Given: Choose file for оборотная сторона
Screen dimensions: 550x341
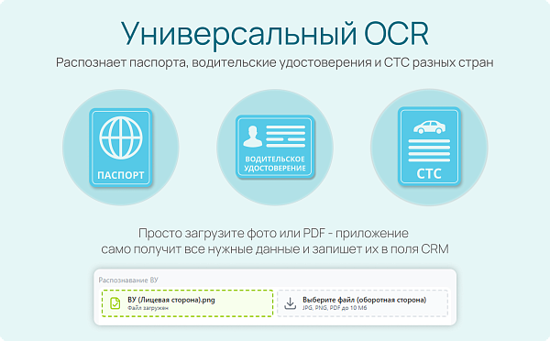Looking at the screenshot, I should click(363, 303).
